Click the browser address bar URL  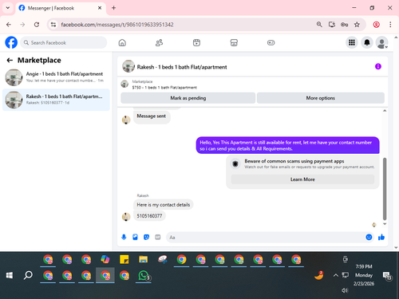coord(117,25)
